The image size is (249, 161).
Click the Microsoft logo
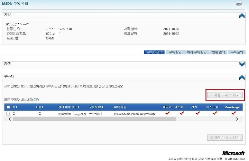point(233,153)
